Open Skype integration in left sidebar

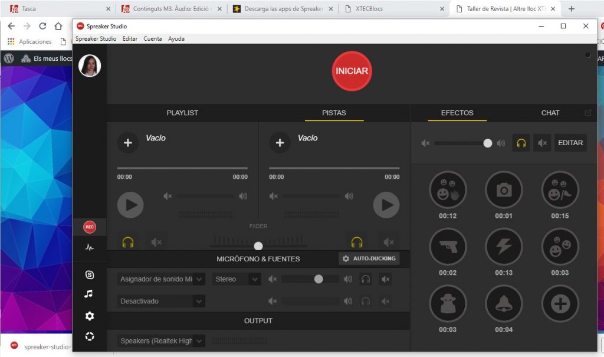(90, 274)
